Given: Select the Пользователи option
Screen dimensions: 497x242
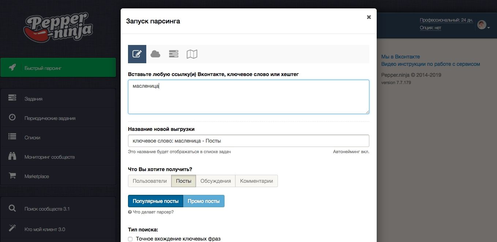Looking at the screenshot, I should [x=150, y=181].
